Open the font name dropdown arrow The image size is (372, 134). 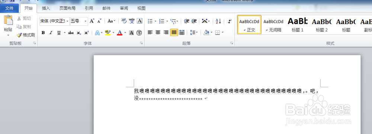[x=67, y=21]
